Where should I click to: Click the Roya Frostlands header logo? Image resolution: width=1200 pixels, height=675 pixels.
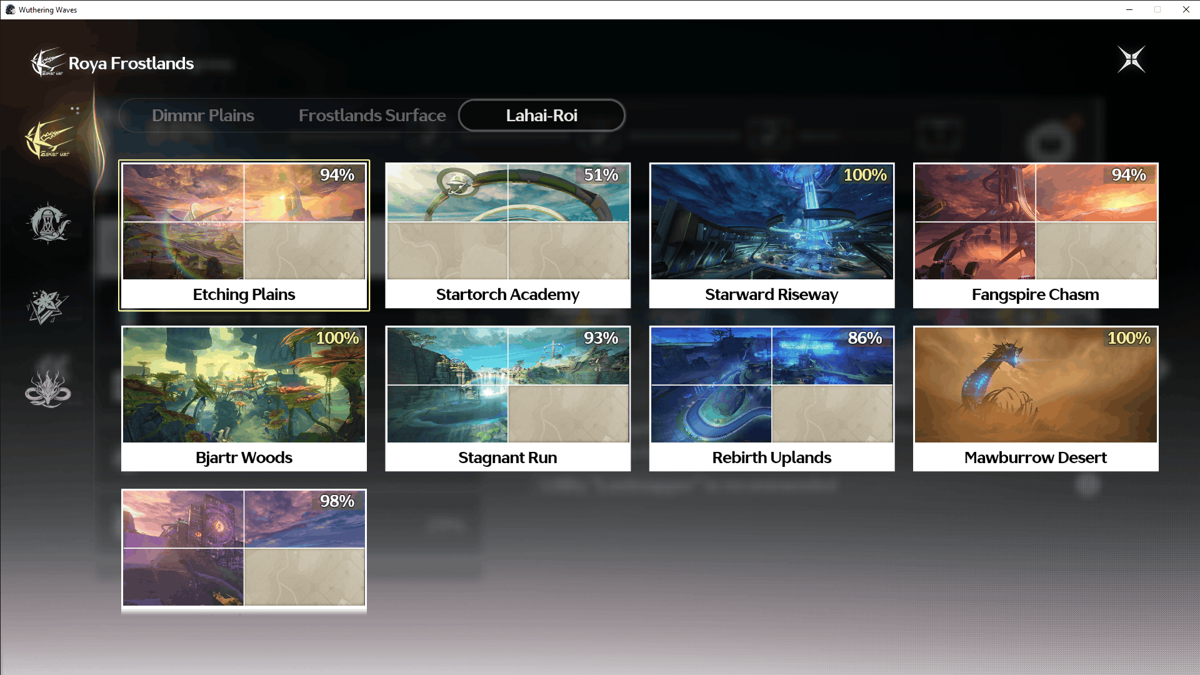47,62
